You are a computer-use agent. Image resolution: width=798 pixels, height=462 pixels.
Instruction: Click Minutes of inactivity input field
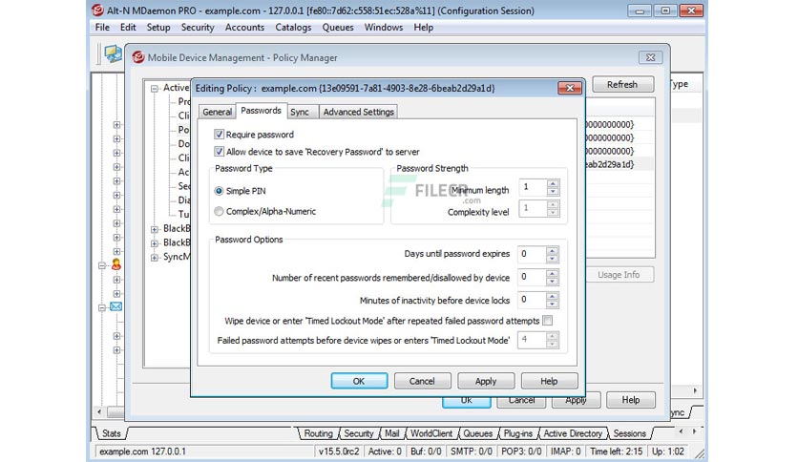click(532, 300)
